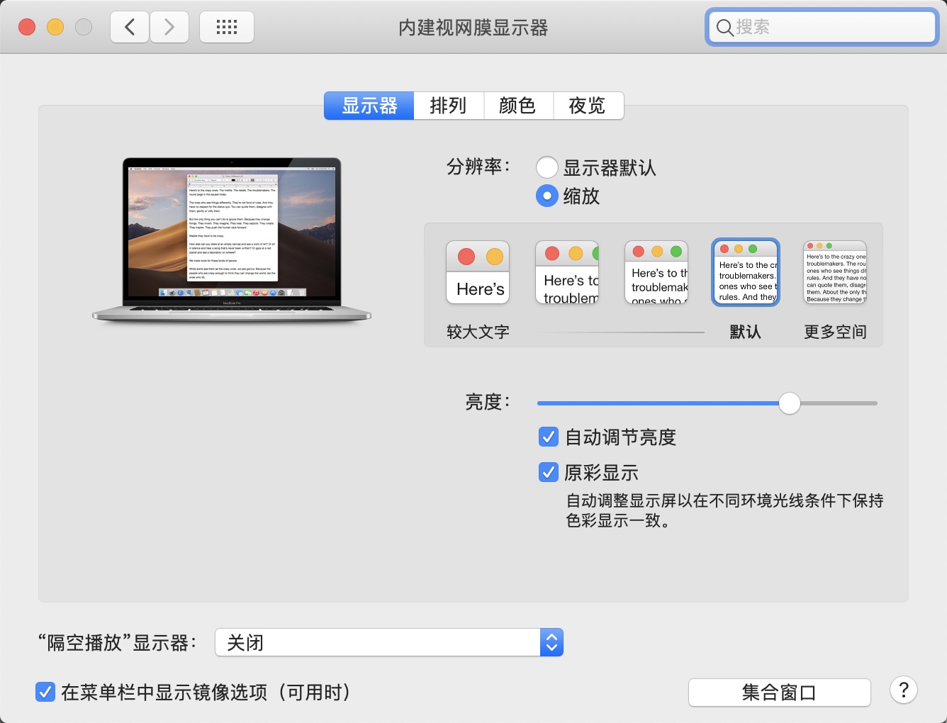Select the 默认 resolution thumbnail
This screenshot has height=723, width=947.
[746, 273]
